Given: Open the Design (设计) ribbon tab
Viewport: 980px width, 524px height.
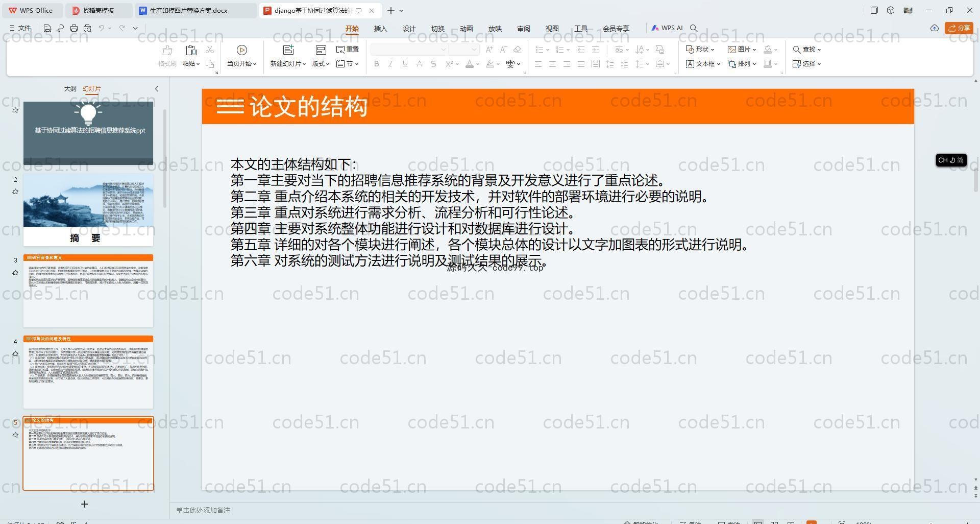Looking at the screenshot, I should [x=409, y=29].
